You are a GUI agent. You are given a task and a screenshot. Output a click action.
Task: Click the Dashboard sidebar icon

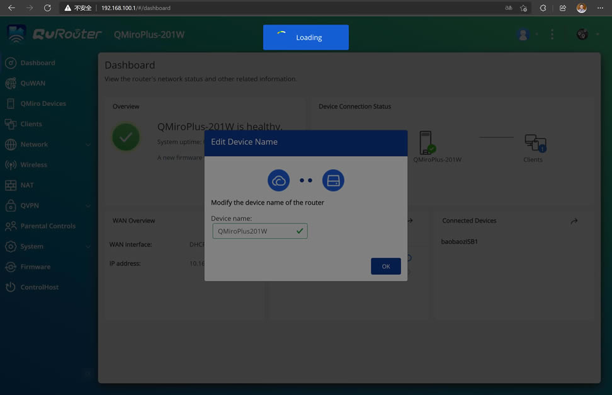11,63
